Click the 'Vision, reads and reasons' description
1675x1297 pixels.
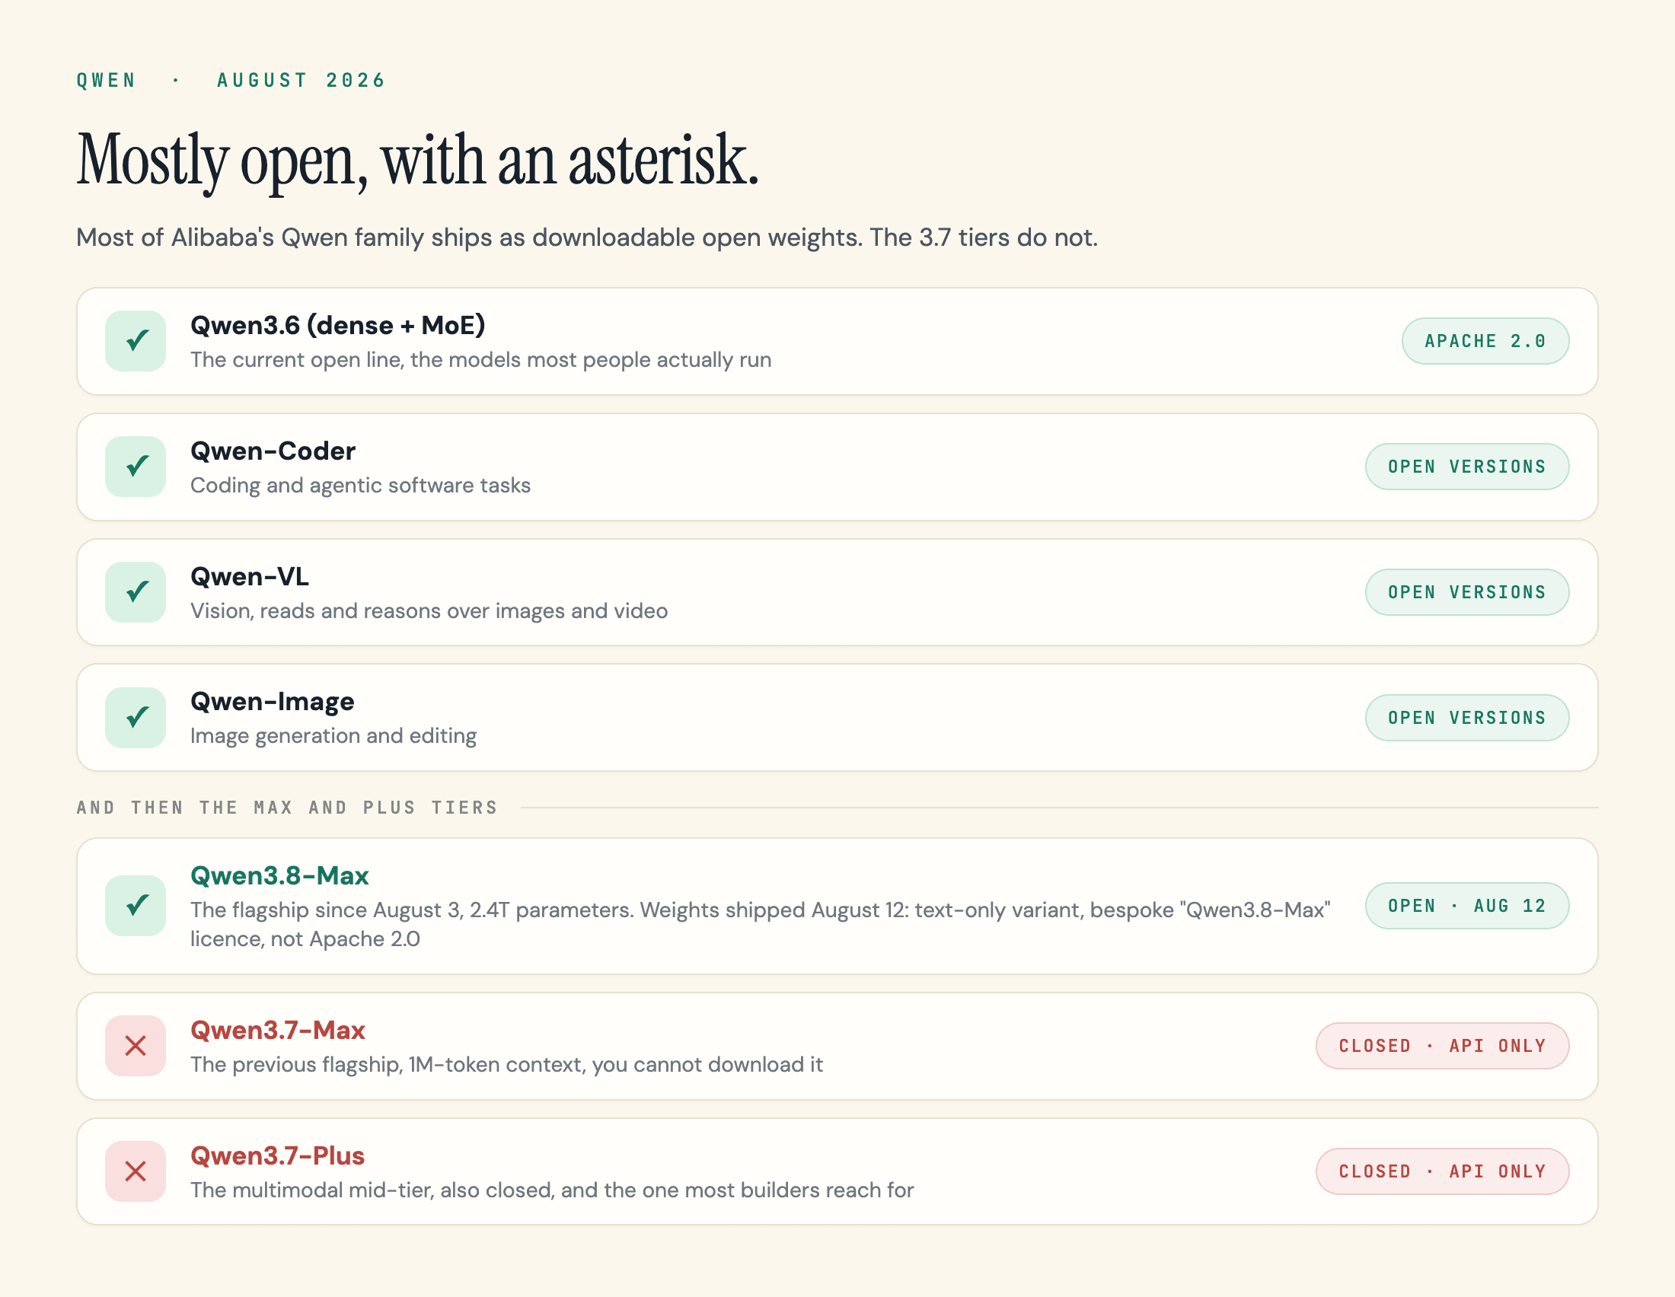[429, 611]
